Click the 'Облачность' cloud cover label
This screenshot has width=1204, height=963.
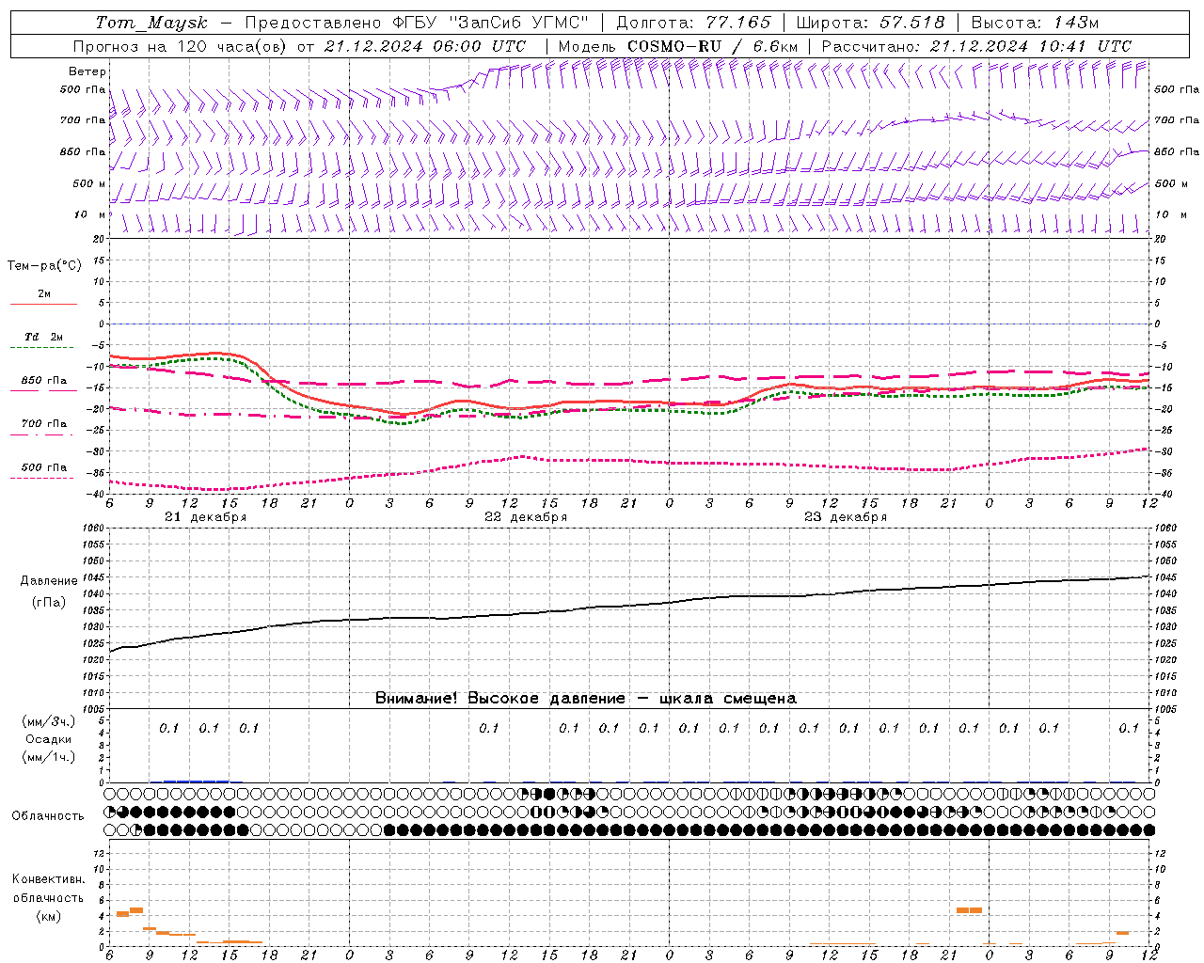pyautogui.click(x=48, y=816)
